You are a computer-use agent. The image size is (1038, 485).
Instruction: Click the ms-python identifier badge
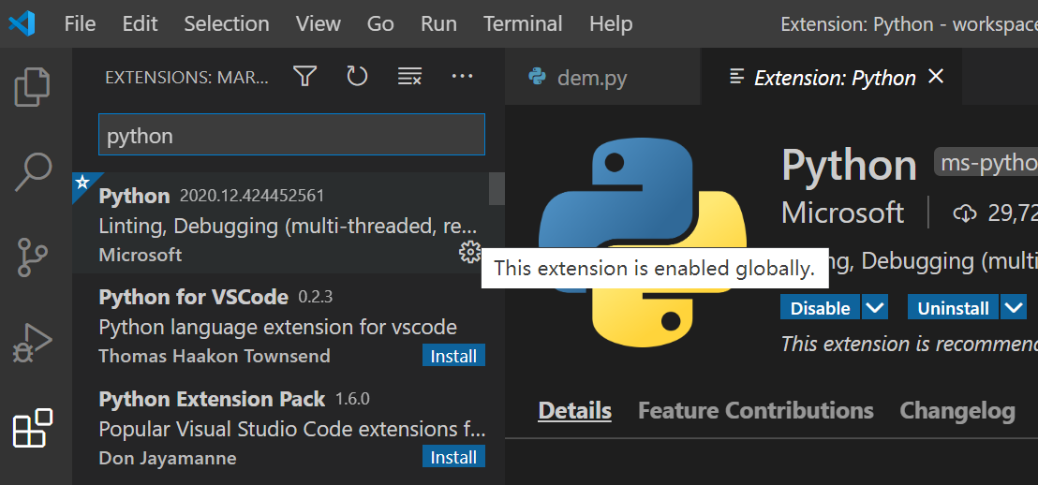(986, 163)
